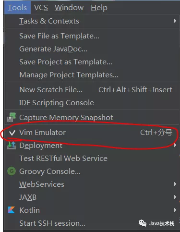Click the Capture Memory Snapshot icon
Image resolution: width=180 pixels, height=232 pixels.
coord(12,118)
